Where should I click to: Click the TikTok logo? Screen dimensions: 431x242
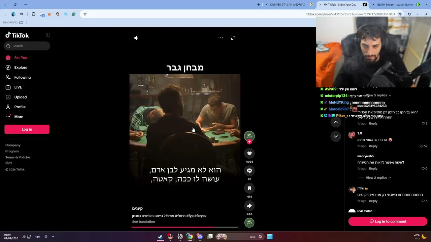point(17,35)
